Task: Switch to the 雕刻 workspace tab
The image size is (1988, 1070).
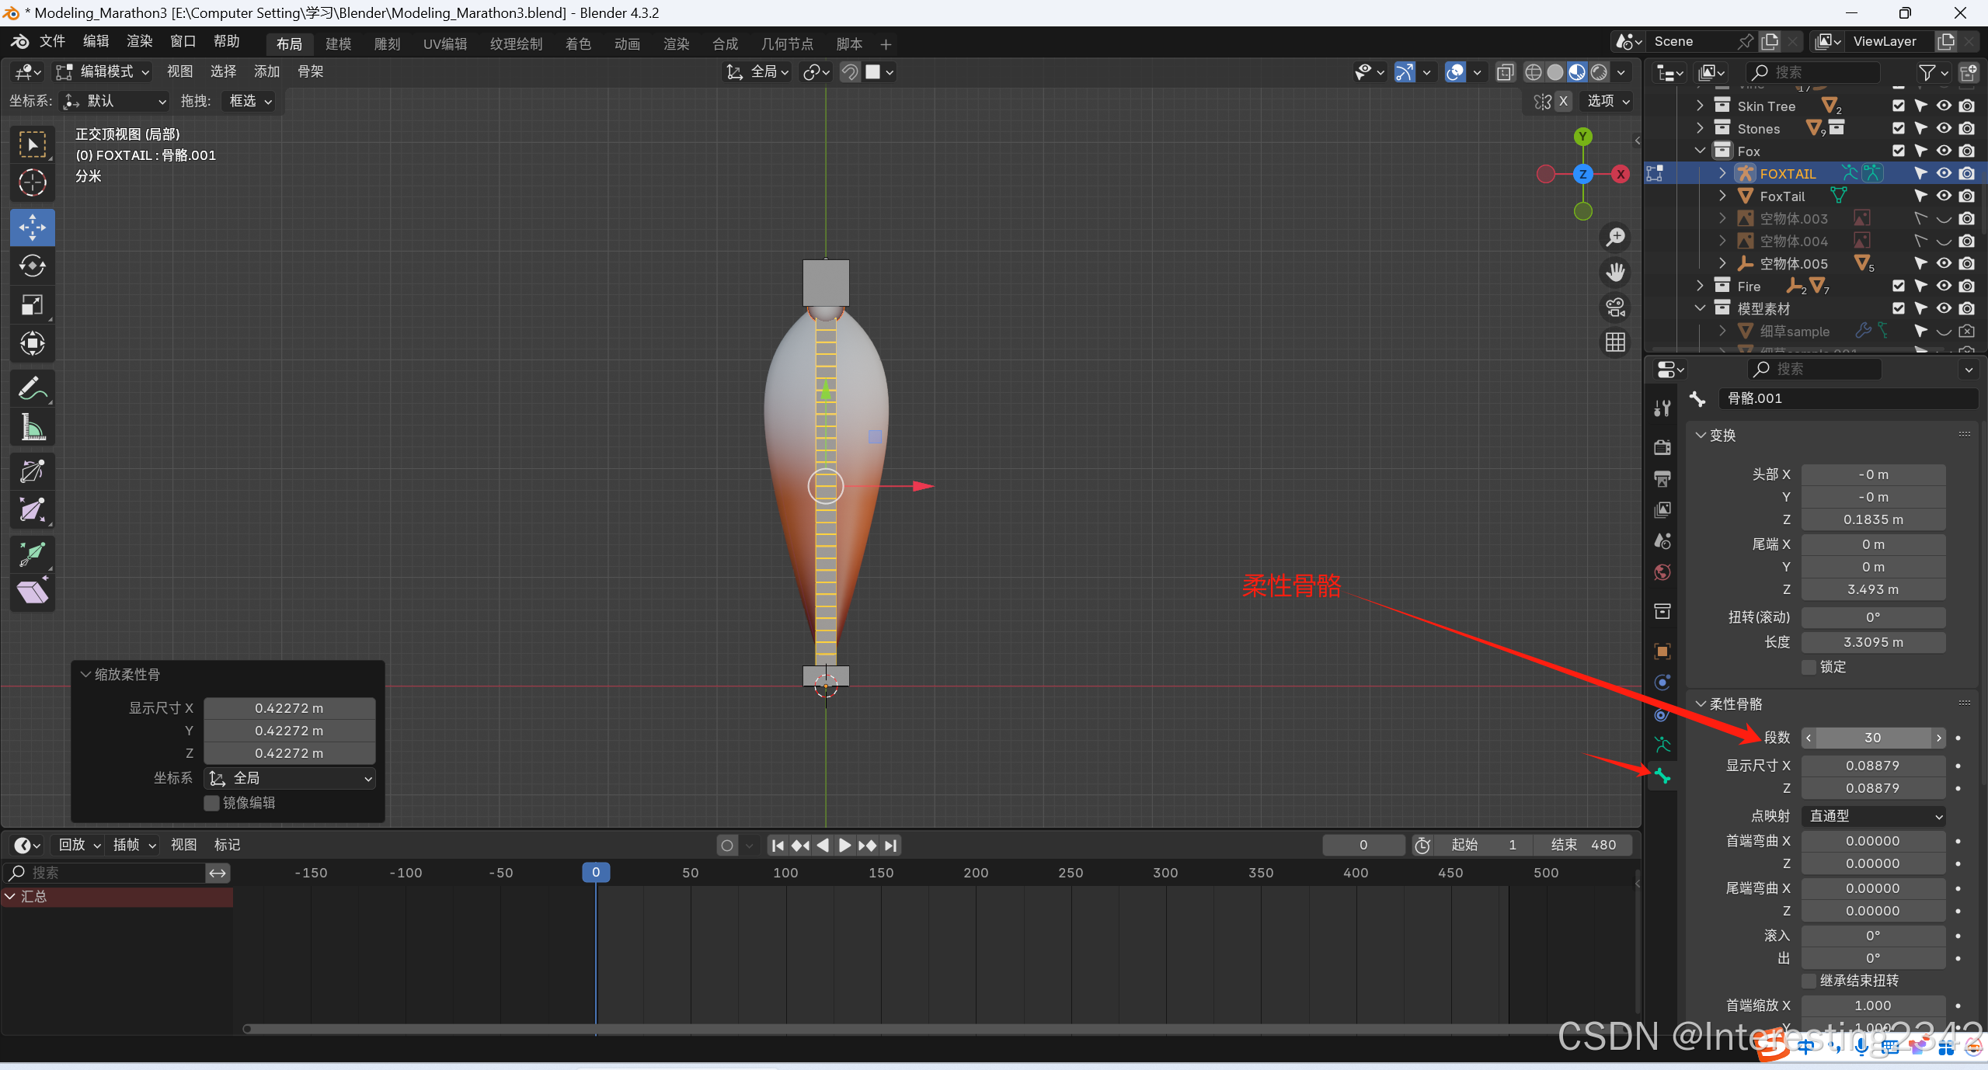Action: pos(387,44)
